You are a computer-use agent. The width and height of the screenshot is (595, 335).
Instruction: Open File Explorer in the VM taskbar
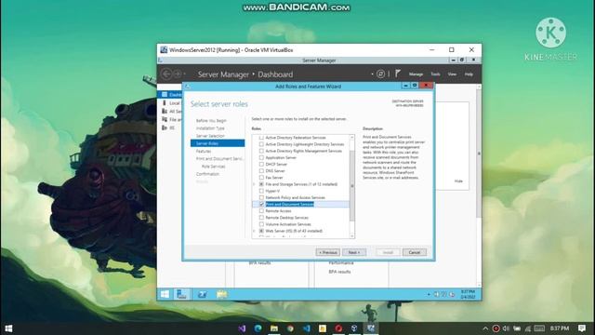click(221, 294)
